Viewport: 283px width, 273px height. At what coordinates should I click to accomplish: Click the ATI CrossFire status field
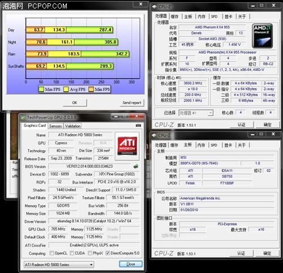pyautogui.click(x=94, y=245)
